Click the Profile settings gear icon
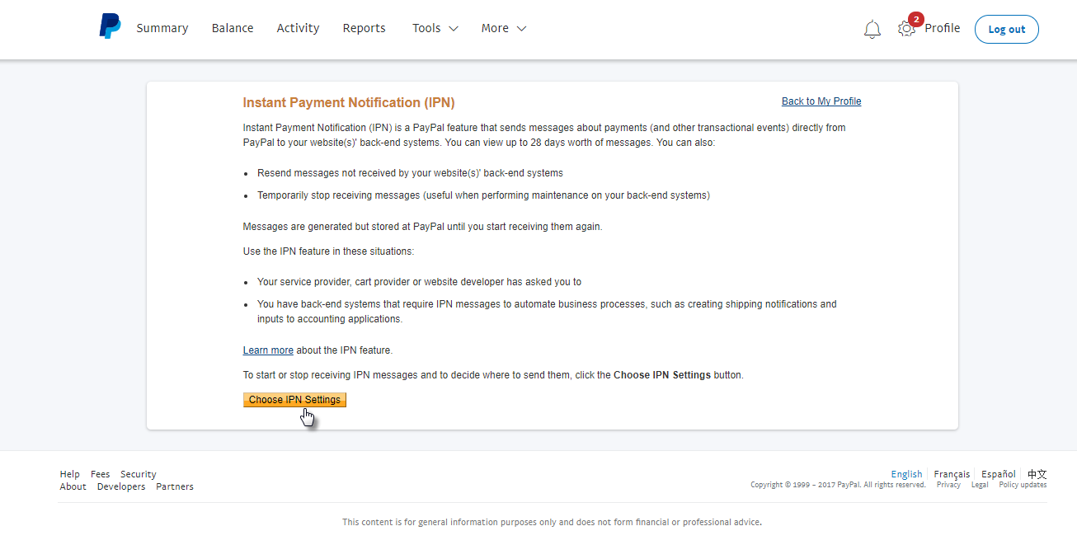This screenshot has height=559, width=1077. coord(906,29)
